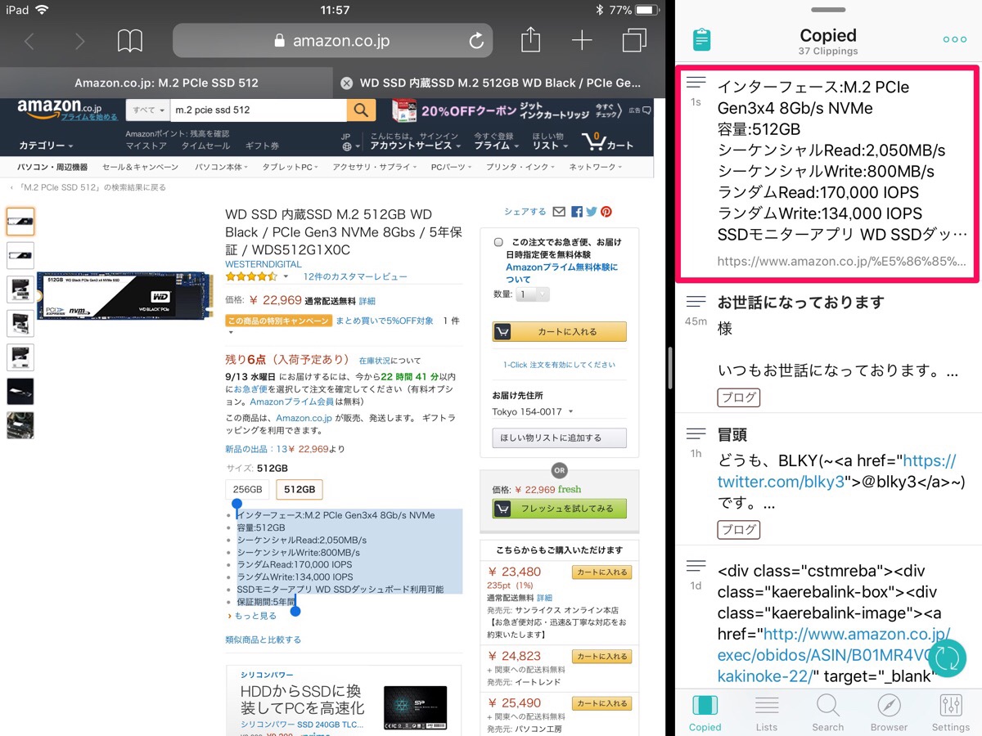Image resolution: width=982 pixels, height=736 pixels.
Task: Select the first product thumbnail
Action: [20, 222]
